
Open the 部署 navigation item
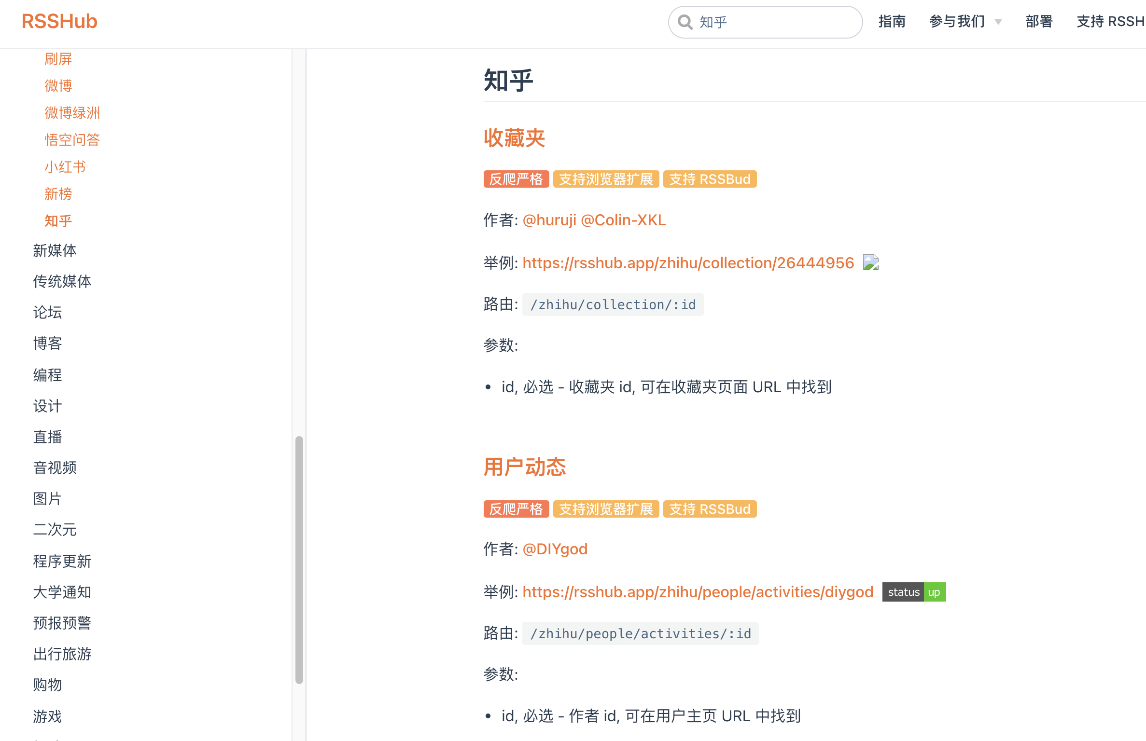tap(1039, 21)
